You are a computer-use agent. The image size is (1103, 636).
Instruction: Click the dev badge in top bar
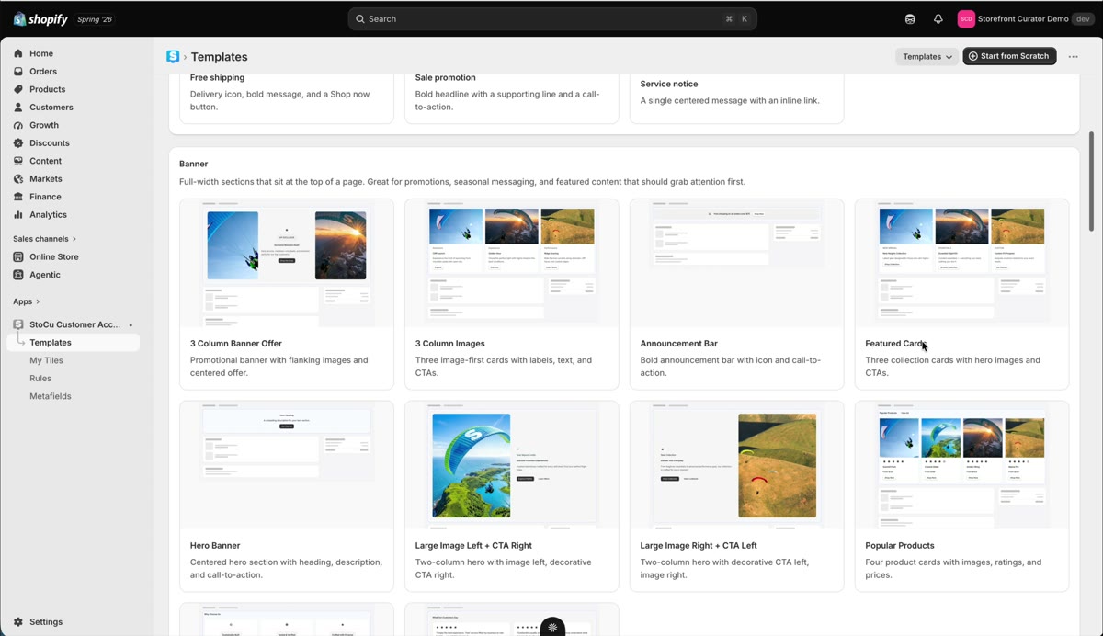[x=1085, y=18]
